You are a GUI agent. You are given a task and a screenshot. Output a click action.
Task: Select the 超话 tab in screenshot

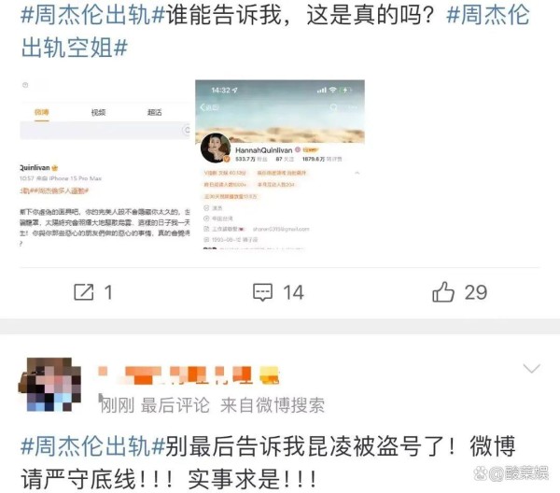point(155,113)
